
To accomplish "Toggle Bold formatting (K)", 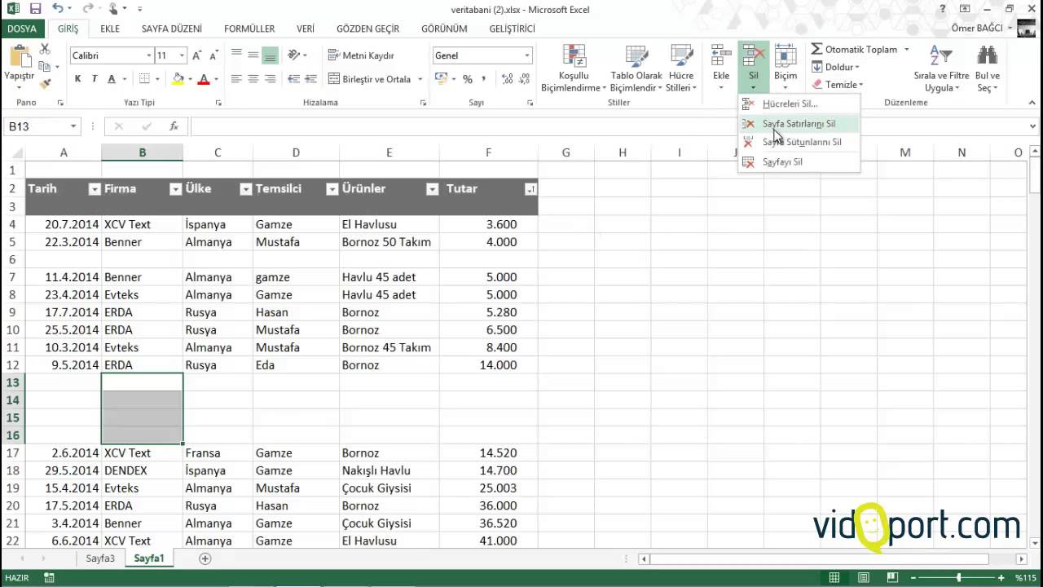I will [x=77, y=79].
